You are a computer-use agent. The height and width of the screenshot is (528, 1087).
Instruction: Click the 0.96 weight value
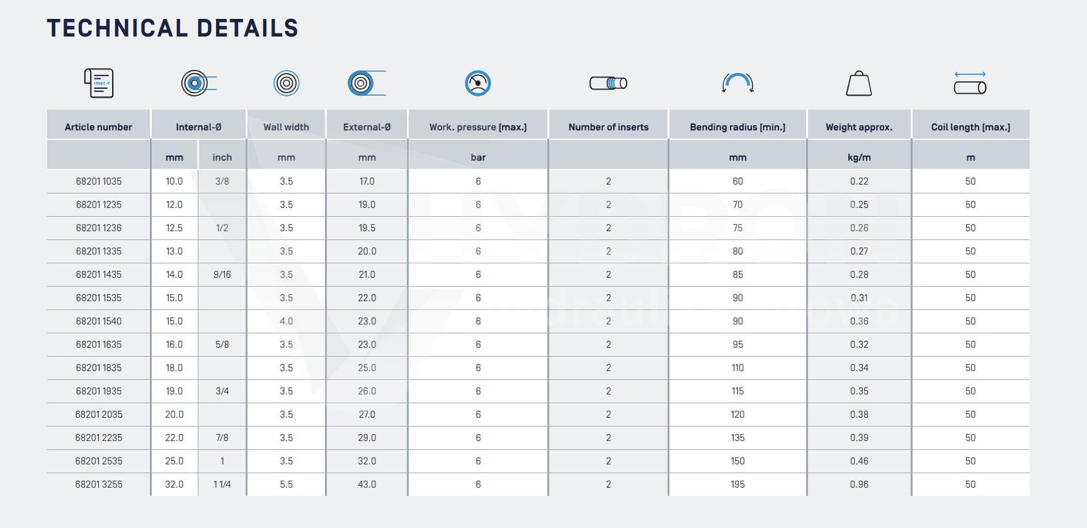[x=859, y=485]
